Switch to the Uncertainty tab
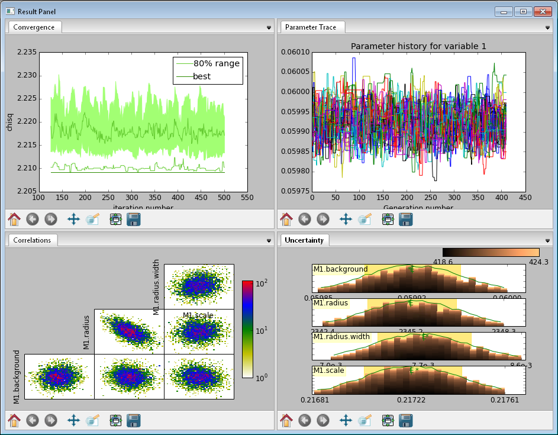Viewport: 558px width, 435px height. click(x=304, y=240)
